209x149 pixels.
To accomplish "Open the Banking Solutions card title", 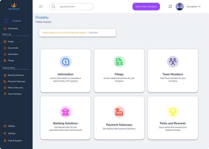I will (65, 123).
